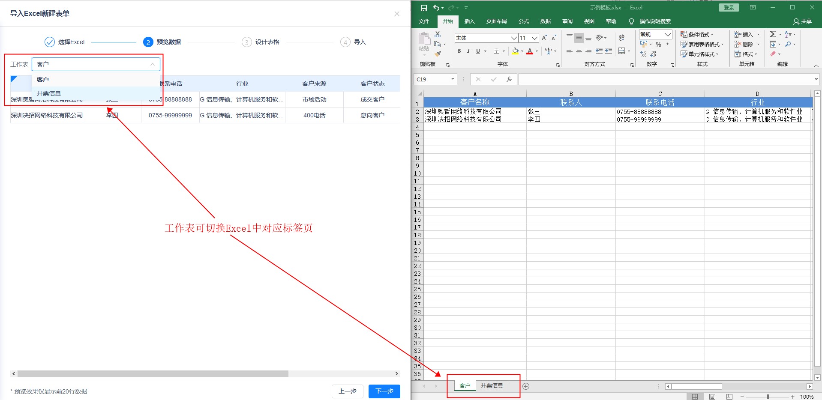Apply comma style number format

[668, 45]
